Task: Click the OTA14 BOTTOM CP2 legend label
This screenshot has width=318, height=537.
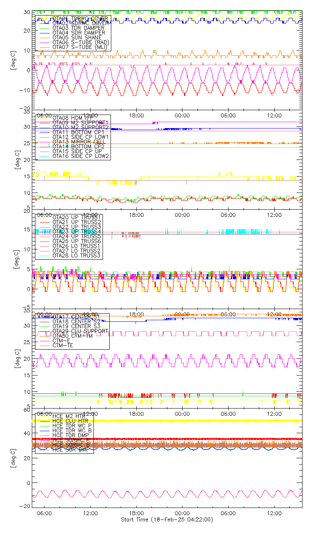Action: [x=78, y=147]
